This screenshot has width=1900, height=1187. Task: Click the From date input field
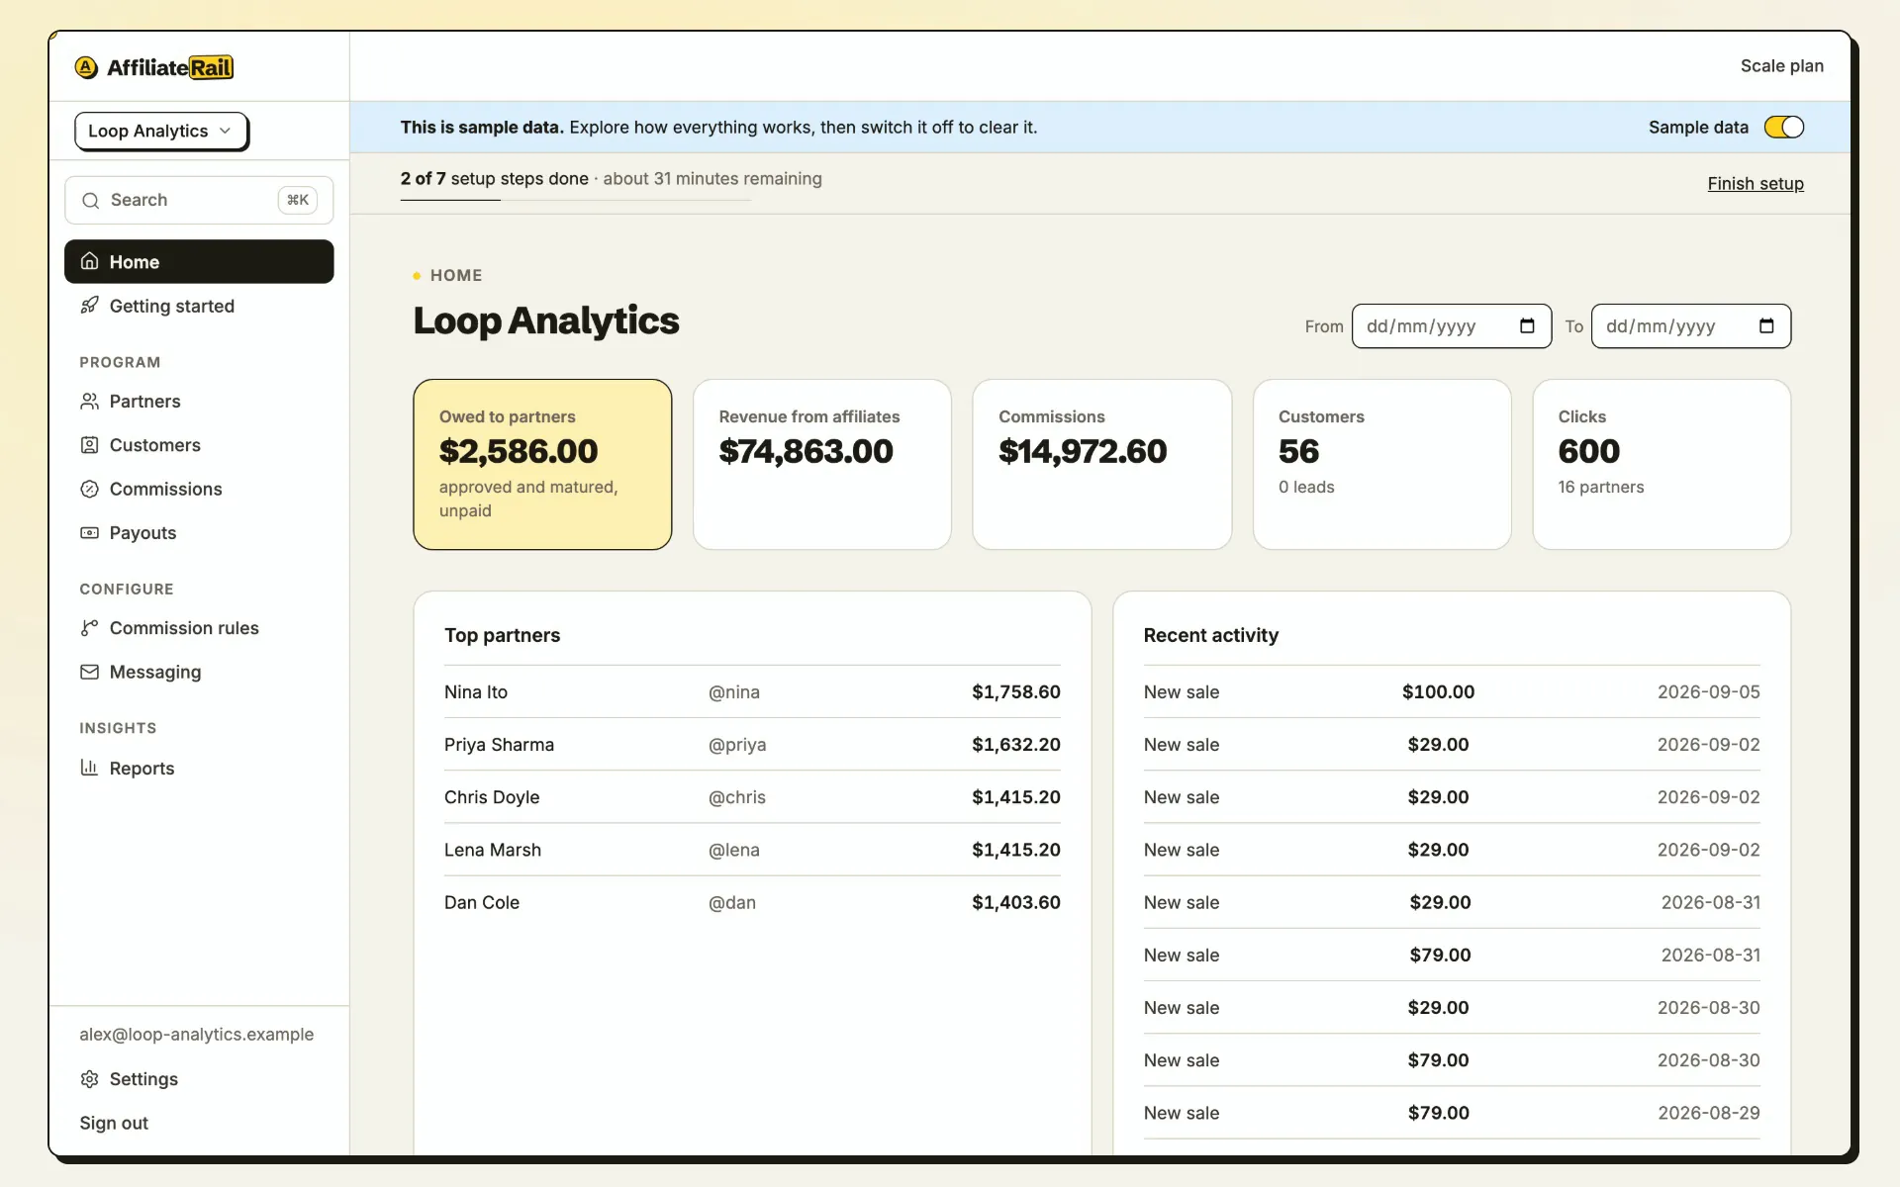[1451, 326]
